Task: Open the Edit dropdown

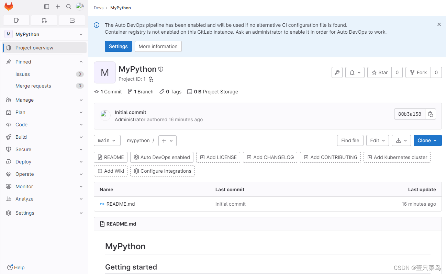Action: coord(378,140)
